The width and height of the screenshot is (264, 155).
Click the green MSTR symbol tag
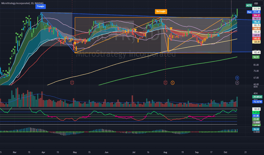(249, 5)
